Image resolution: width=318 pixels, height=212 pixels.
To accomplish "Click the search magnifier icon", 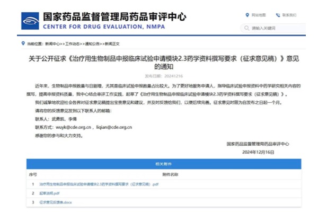I will tap(246, 28).
